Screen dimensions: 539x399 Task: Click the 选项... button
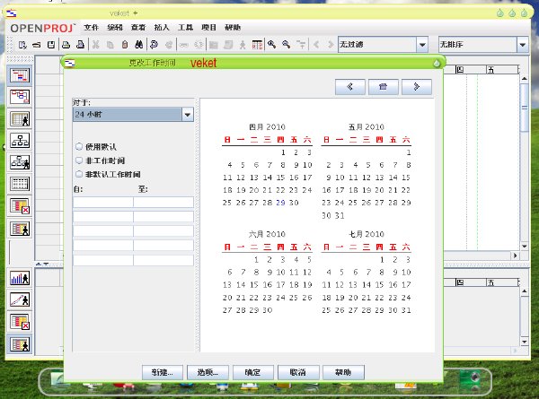click(x=208, y=372)
